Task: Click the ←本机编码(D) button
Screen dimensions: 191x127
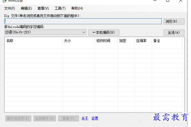Action: (104, 32)
